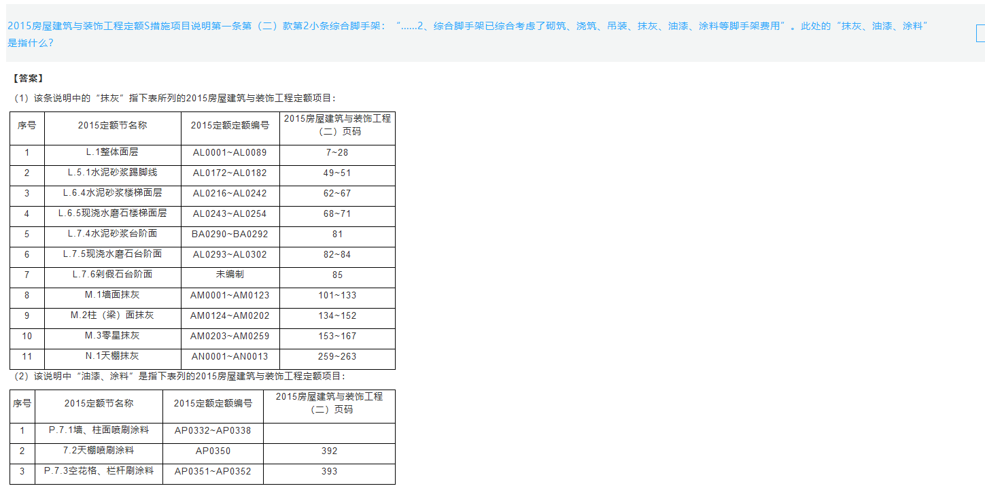This screenshot has width=985, height=501.
Task: Click the code “AM0203~AM0259”
Action: [x=230, y=336]
